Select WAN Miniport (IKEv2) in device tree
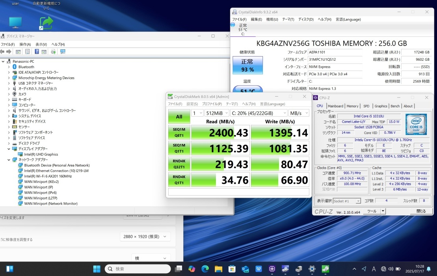The image size is (437, 276). tap(41, 181)
